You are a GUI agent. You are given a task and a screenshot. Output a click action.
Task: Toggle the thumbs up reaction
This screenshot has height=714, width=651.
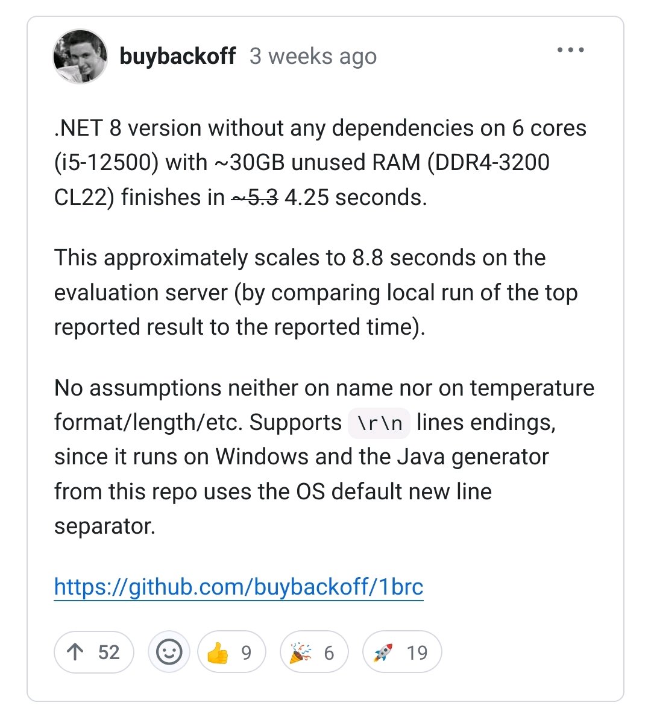tap(231, 652)
